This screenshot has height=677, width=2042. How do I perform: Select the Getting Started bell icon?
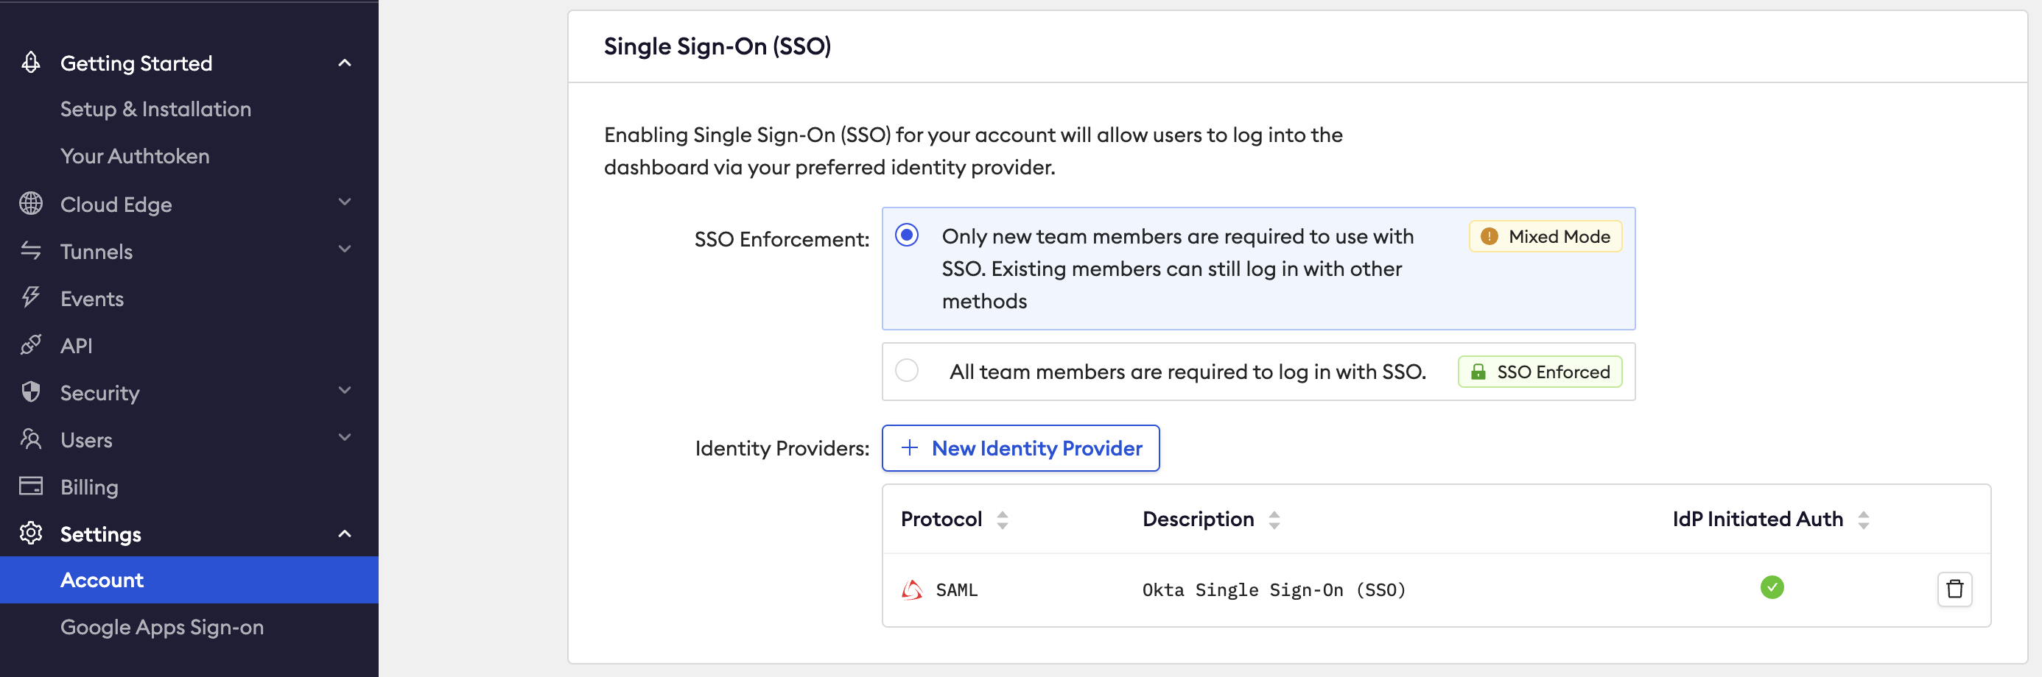(x=31, y=62)
